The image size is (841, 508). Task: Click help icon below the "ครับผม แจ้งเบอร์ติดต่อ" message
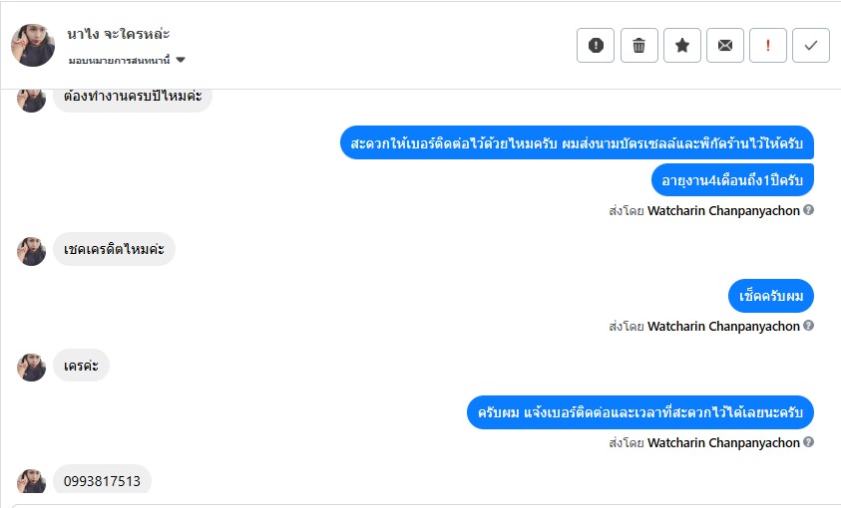[x=809, y=442]
